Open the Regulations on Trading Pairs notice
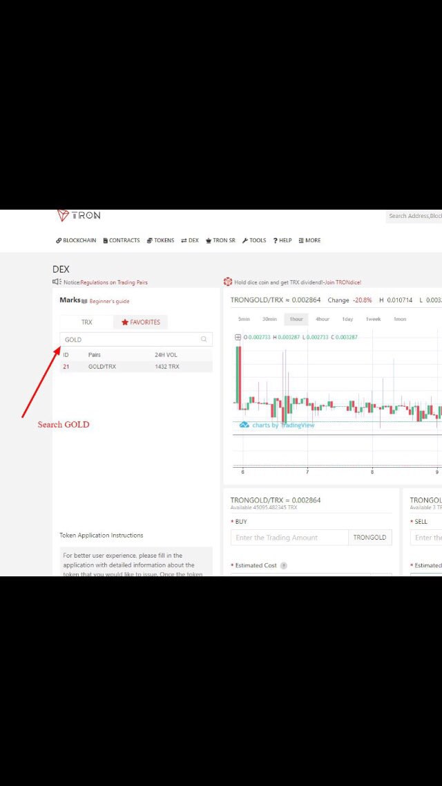Screen dimensions: 442x786 pos(114,283)
